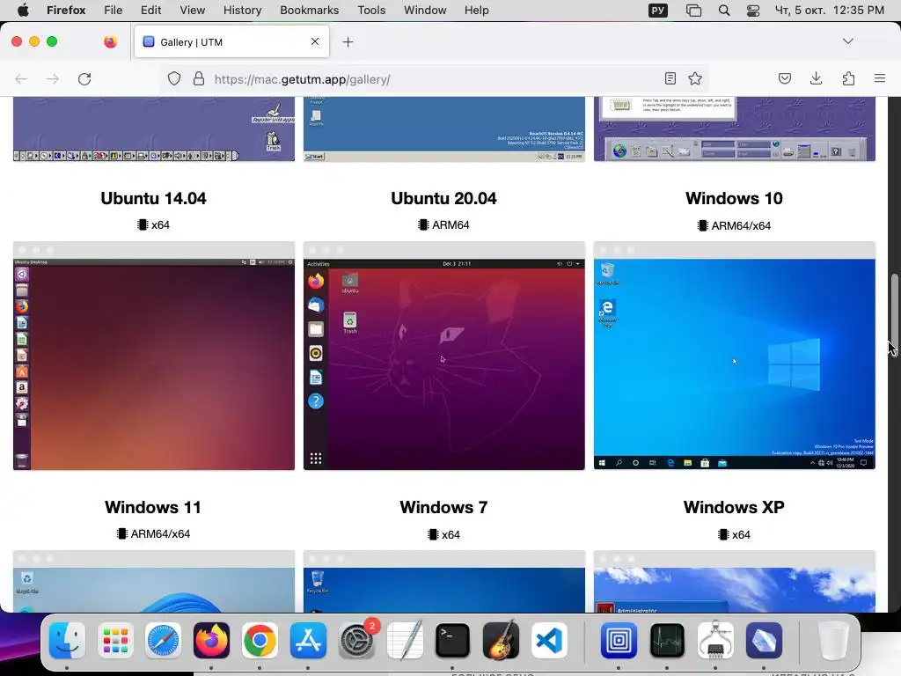This screenshot has width=901, height=676.
Task: Open Activity Monitor from the Dock
Action: click(x=667, y=640)
